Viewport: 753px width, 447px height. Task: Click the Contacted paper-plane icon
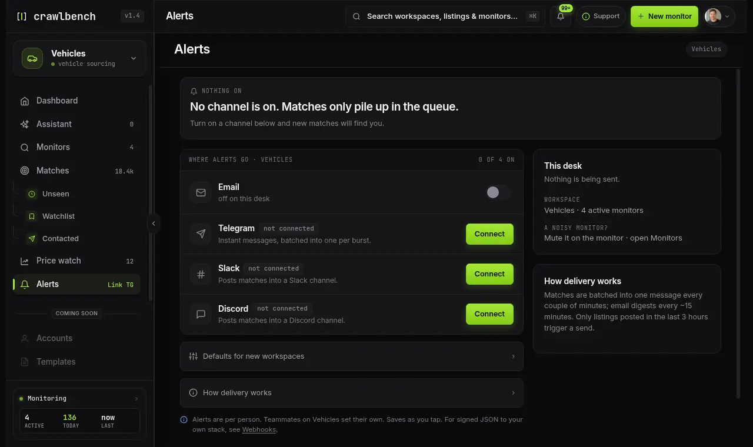click(x=32, y=239)
